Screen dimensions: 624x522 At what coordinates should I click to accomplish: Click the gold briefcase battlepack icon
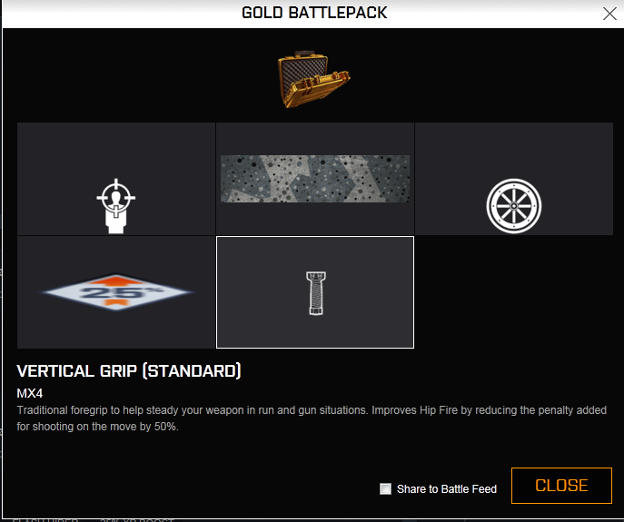tap(313, 79)
